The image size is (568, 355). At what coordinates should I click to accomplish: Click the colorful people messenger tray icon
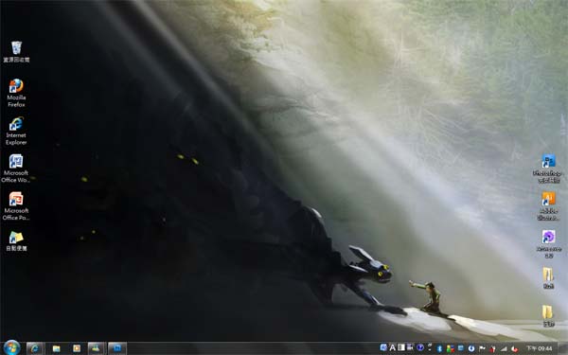point(451,348)
